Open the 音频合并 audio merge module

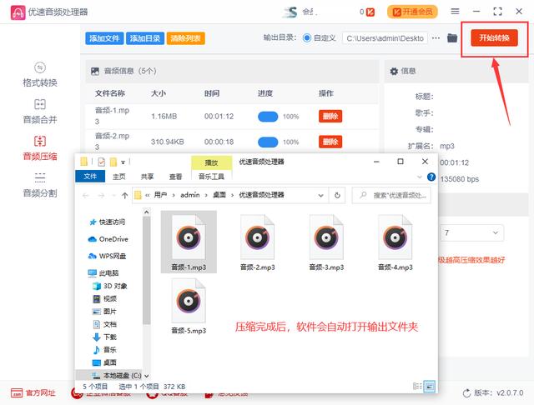click(x=40, y=112)
